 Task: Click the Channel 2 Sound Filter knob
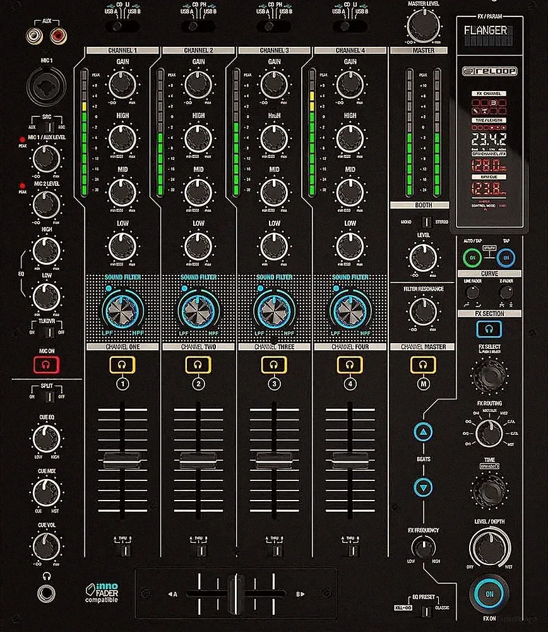pyautogui.click(x=198, y=311)
